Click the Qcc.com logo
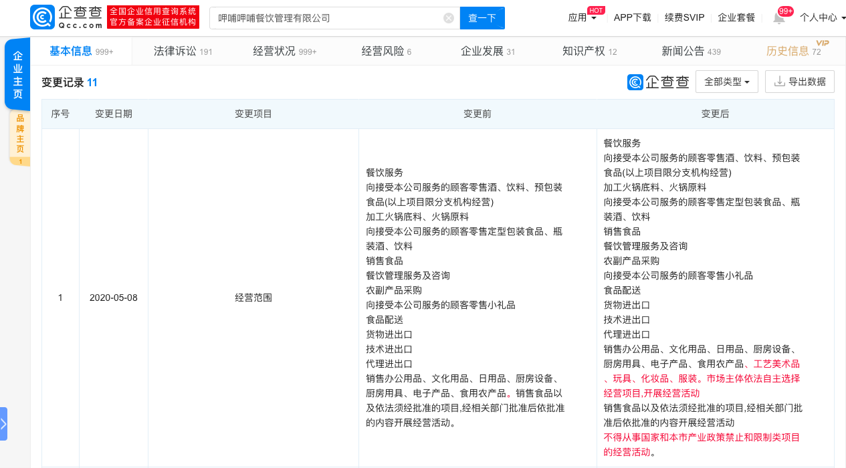Screen dimensions: 846x468 (67, 17)
